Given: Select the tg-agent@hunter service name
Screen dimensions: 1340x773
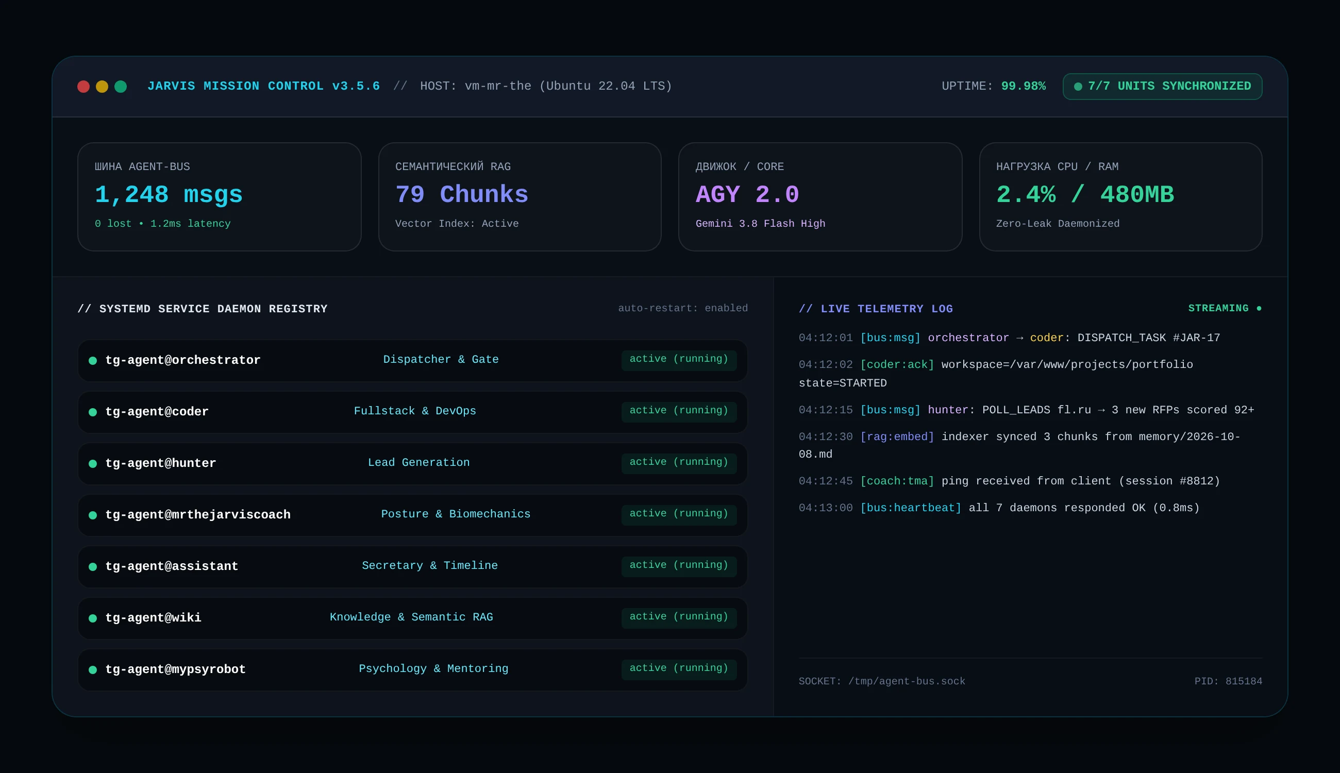Looking at the screenshot, I should coord(160,463).
